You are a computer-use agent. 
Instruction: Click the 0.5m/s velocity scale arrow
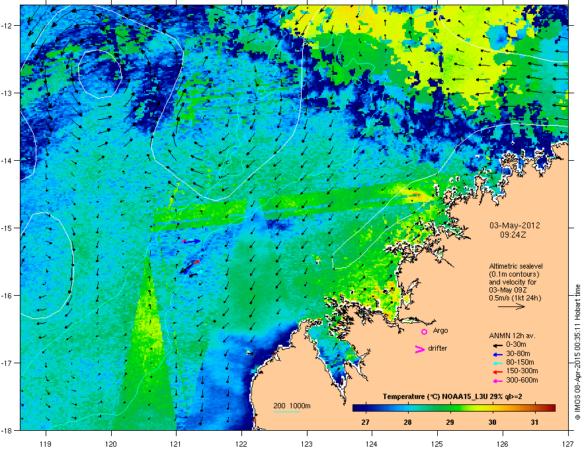click(511, 306)
